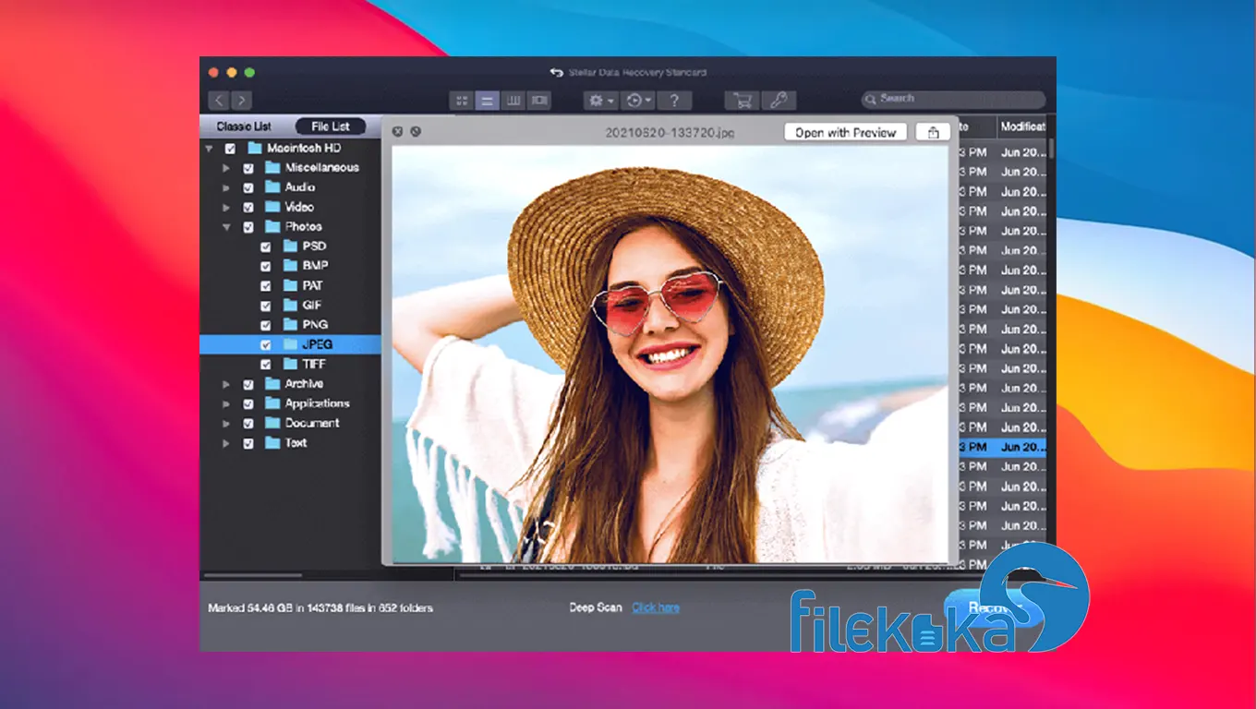Click the Photos folder icon
Viewport: 1256px width, 709px height.
pos(272,226)
